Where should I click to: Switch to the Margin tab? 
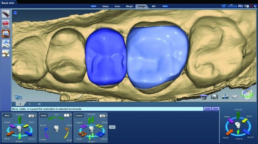pyautogui.click(x=130, y=6)
